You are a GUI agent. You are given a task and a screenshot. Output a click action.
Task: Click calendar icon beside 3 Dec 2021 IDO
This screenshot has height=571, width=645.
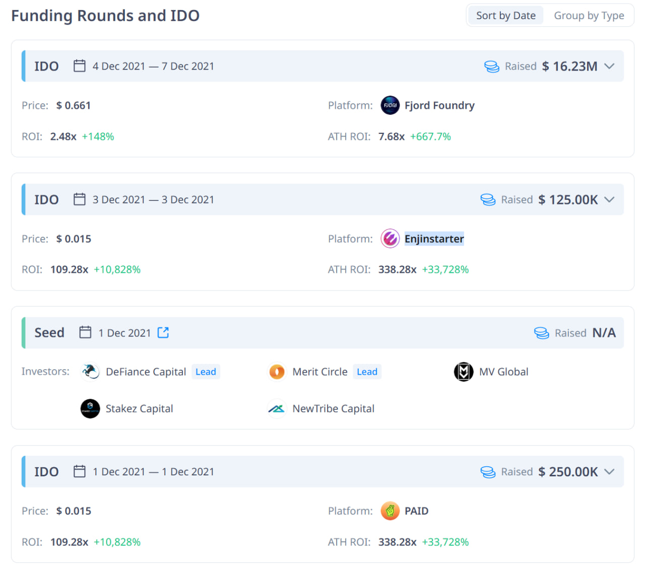tap(80, 199)
